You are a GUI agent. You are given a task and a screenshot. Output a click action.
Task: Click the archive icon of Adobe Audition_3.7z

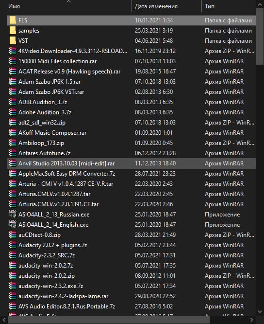click(12, 112)
